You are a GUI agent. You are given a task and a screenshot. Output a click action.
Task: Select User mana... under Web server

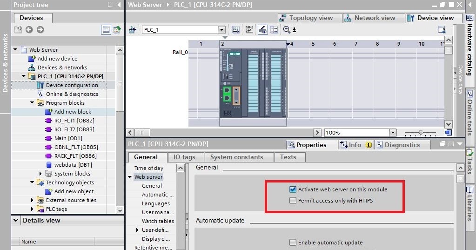[158, 212]
